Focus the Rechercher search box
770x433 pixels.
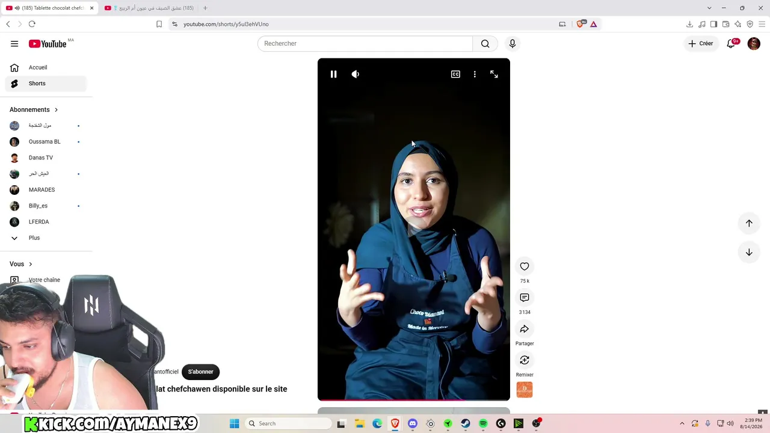pos(365,43)
